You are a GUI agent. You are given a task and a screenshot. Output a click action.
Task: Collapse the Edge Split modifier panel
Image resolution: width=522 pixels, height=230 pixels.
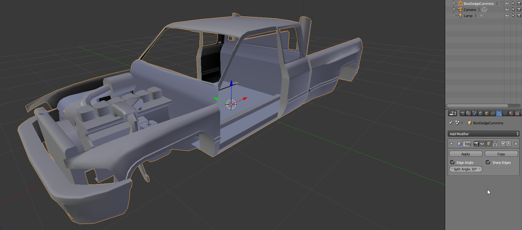tap(452, 144)
